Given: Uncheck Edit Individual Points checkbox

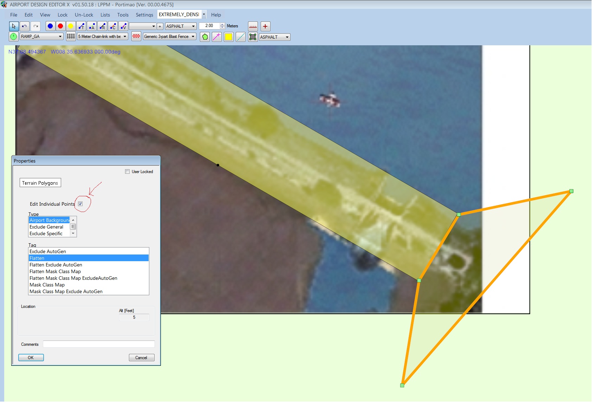Looking at the screenshot, I should 80,204.
